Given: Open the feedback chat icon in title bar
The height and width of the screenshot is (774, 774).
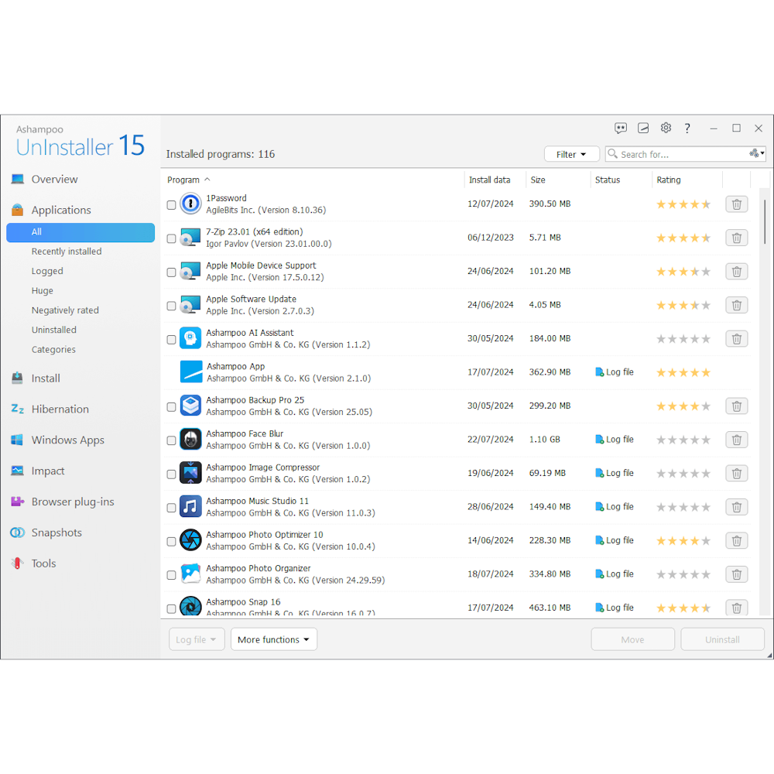Looking at the screenshot, I should point(621,128).
